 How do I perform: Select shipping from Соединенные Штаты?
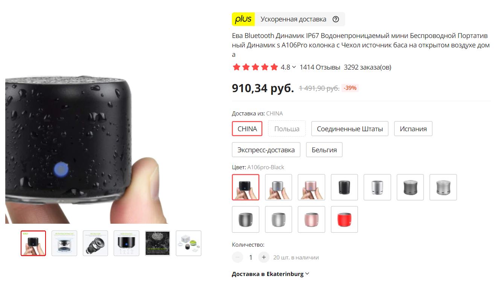350,129
